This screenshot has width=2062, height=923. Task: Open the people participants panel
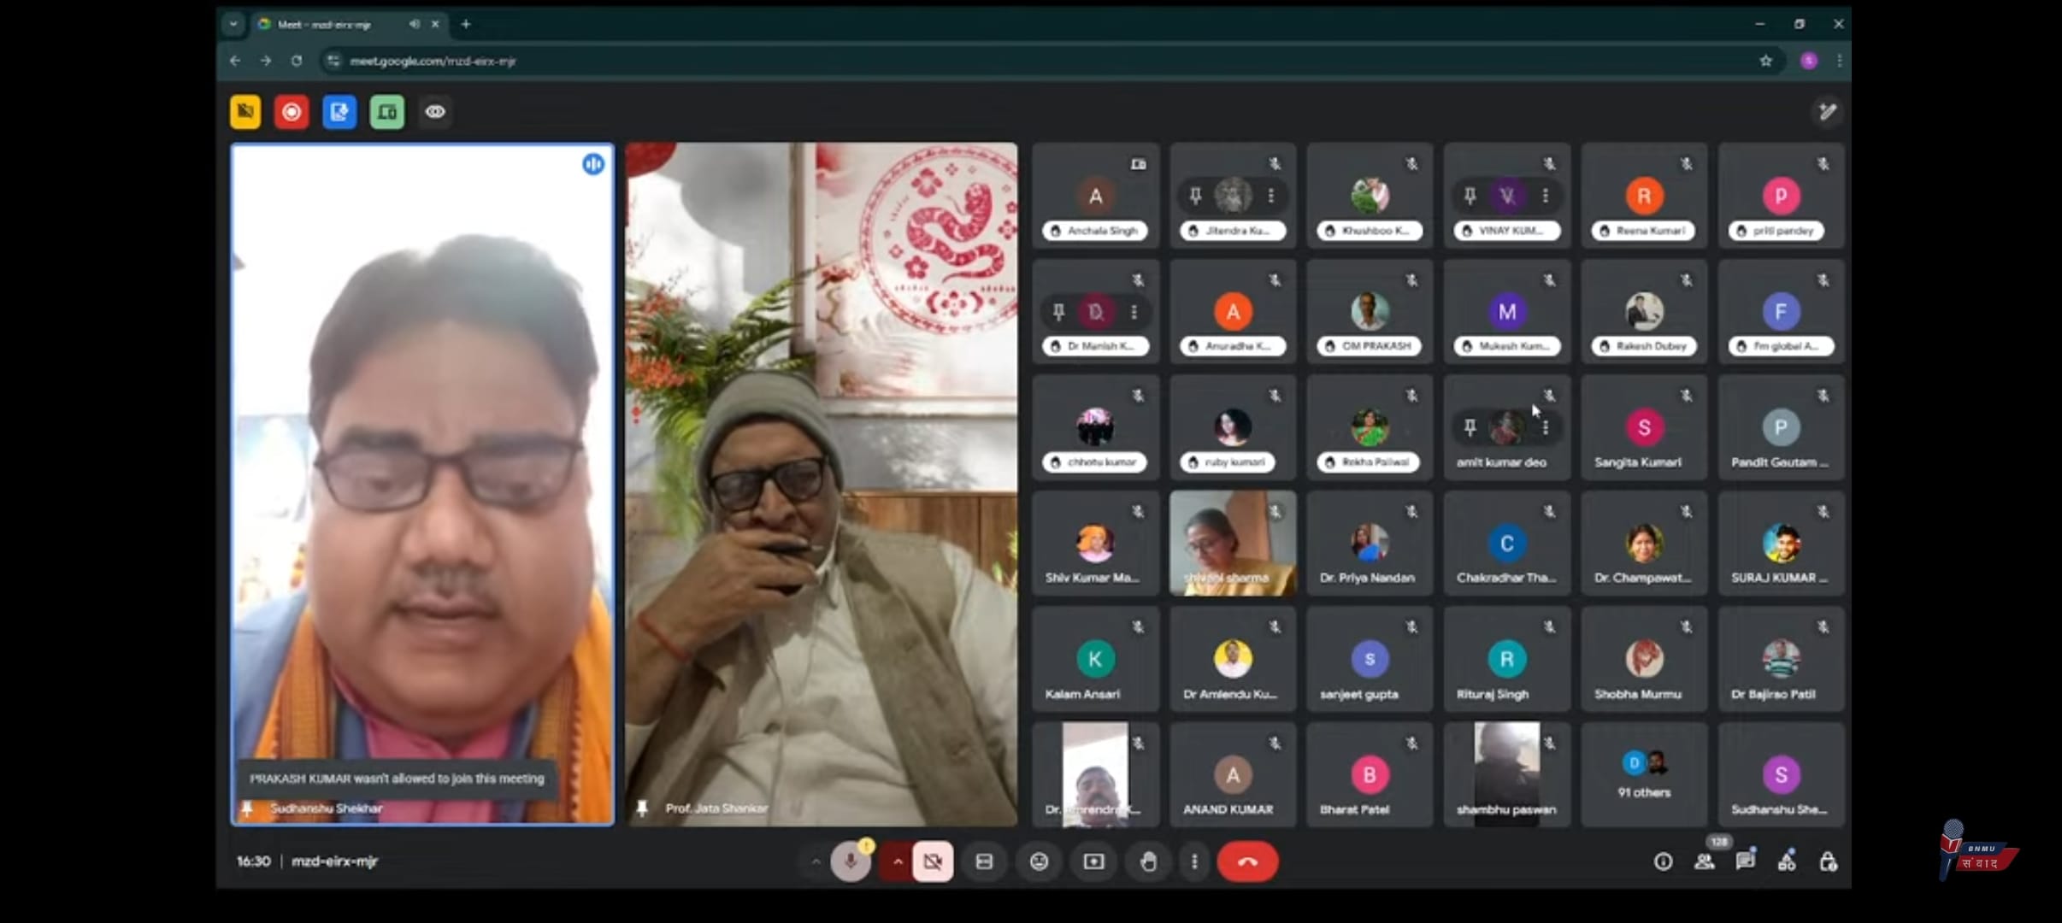click(1704, 861)
